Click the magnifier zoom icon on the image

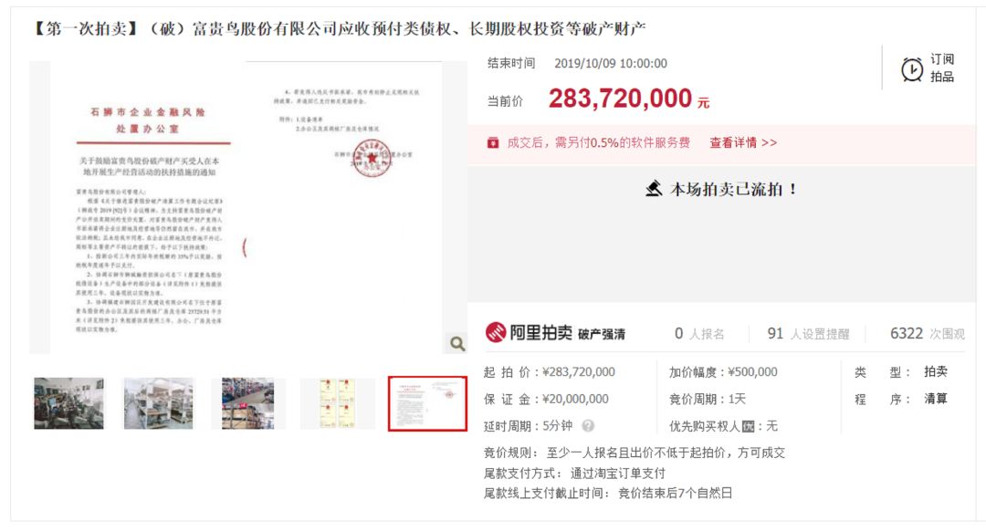point(457,343)
